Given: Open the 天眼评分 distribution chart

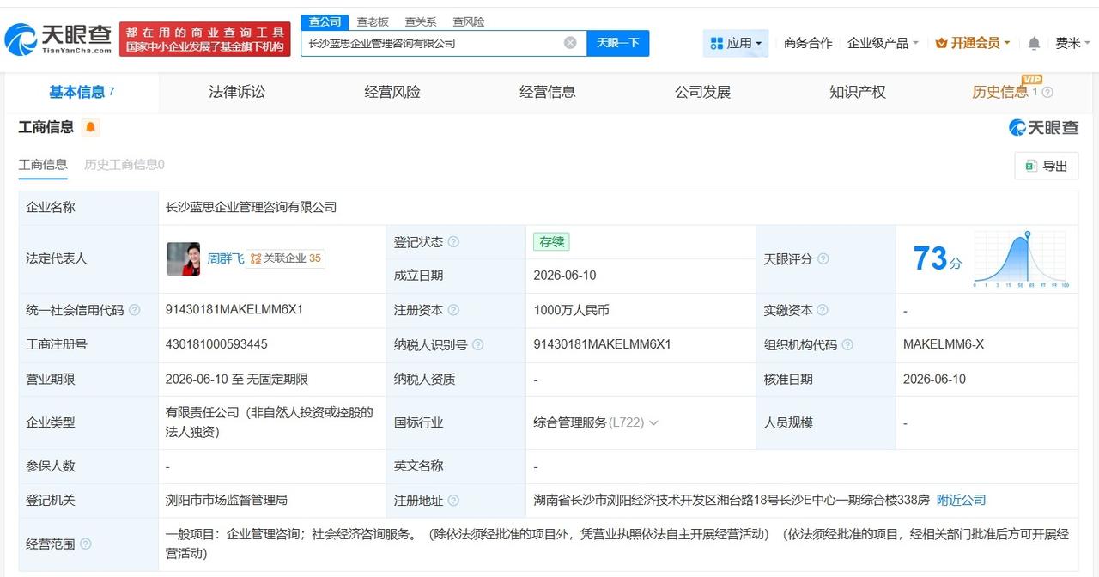Looking at the screenshot, I should [1021, 258].
